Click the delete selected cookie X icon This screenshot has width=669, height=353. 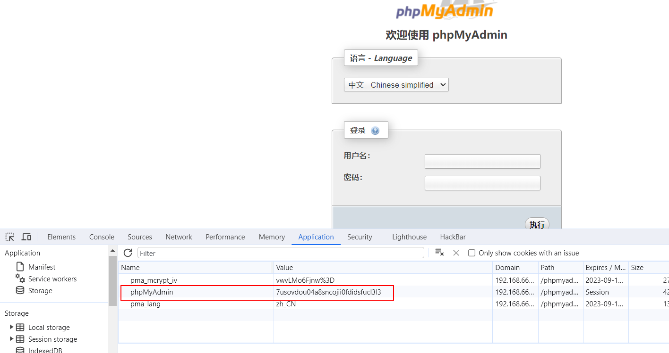456,253
